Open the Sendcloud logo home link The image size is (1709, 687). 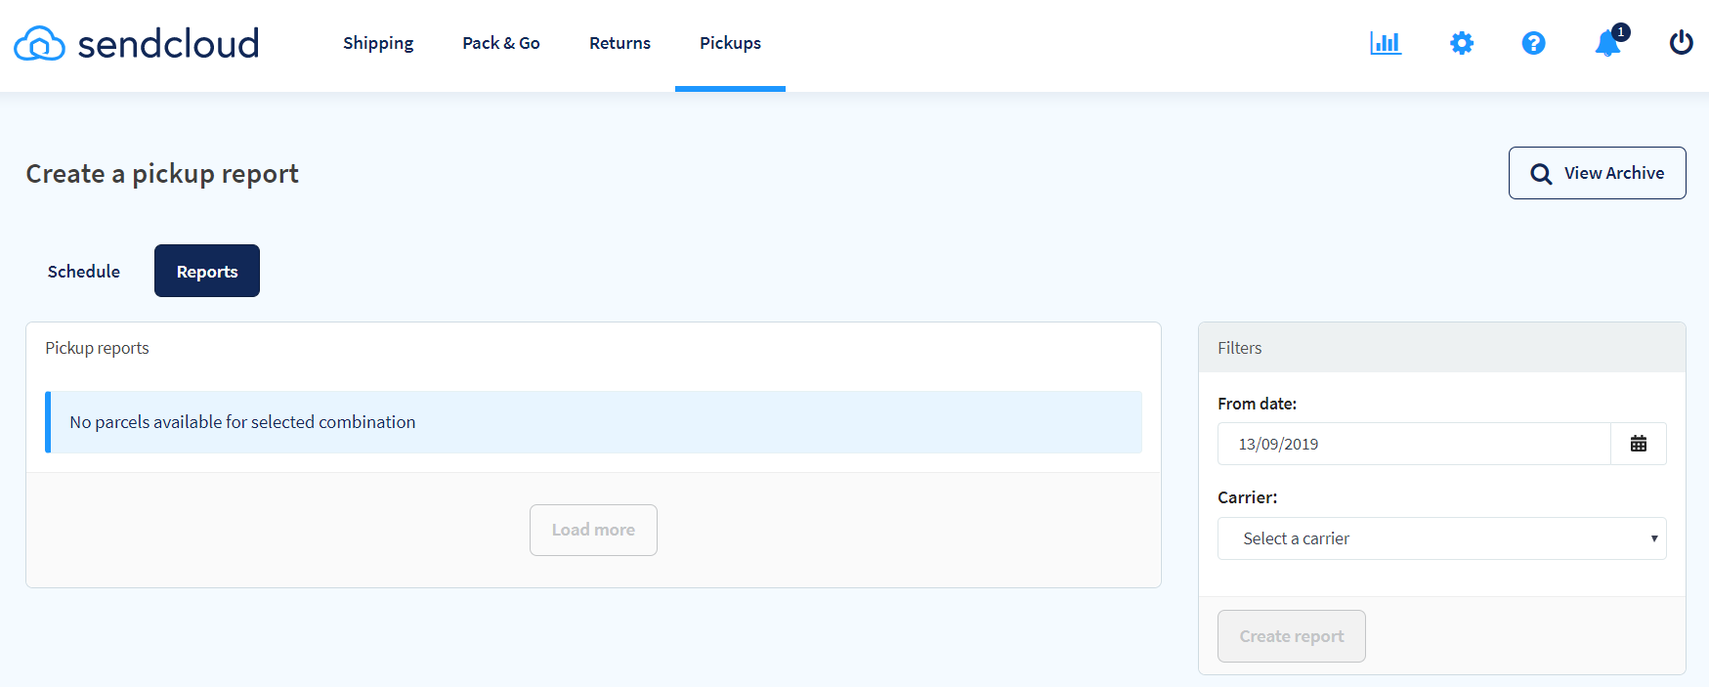[x=137, y=43]
